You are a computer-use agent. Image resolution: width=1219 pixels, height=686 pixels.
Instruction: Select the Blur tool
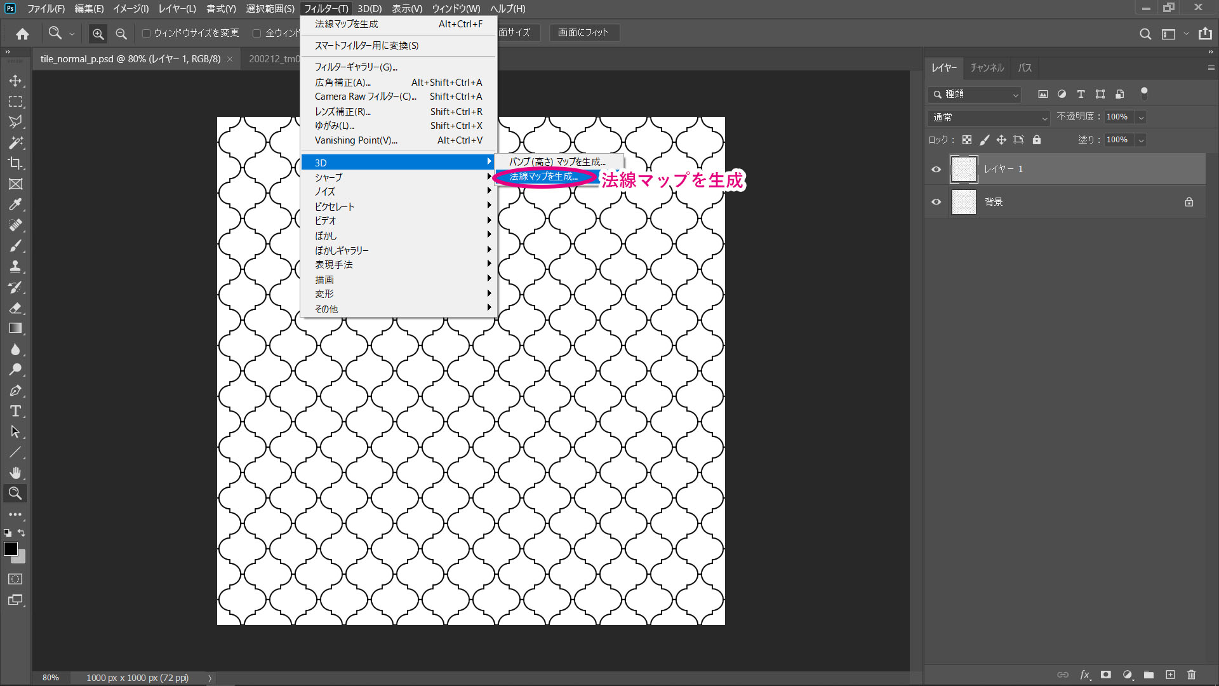pyautogui.click(x=15, y=349)
